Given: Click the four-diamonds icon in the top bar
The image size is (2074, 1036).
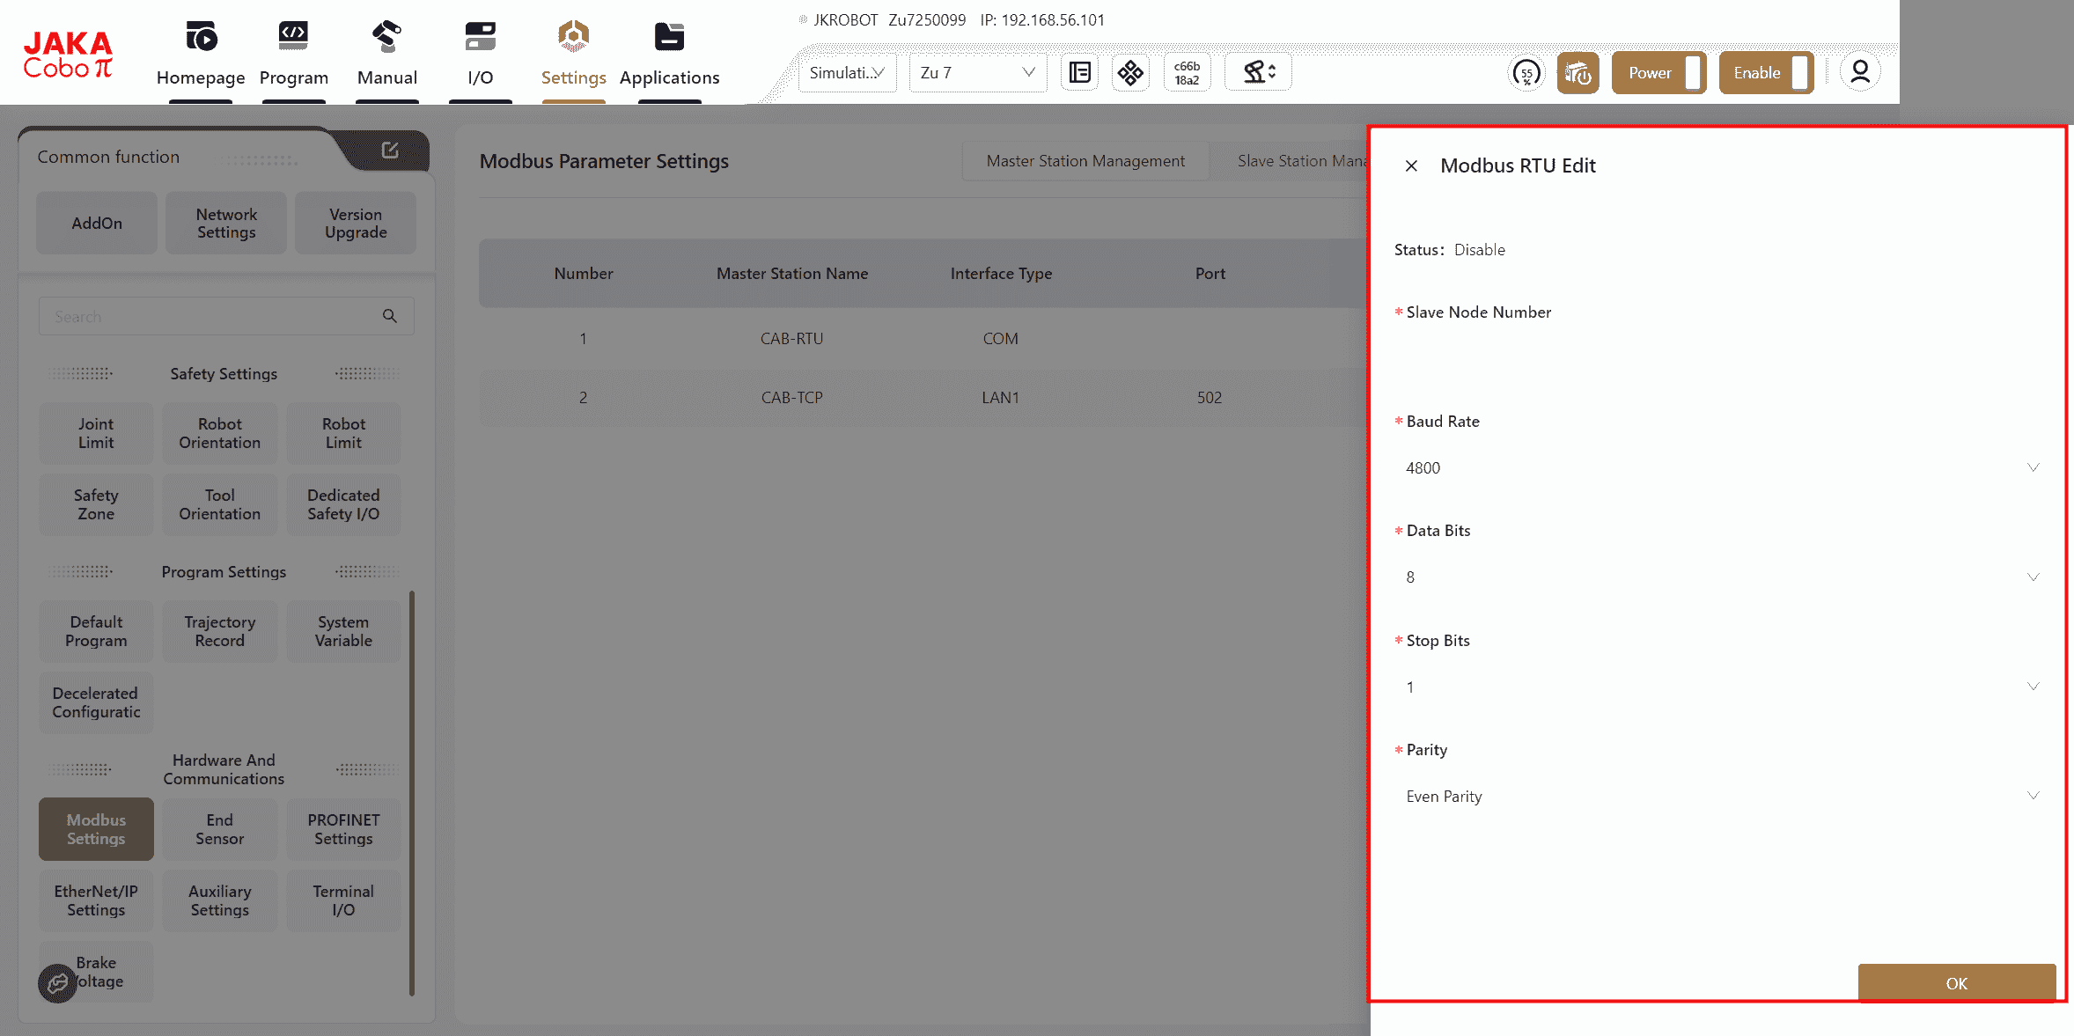Looking at the screenshot, I should pos(1130,73).
